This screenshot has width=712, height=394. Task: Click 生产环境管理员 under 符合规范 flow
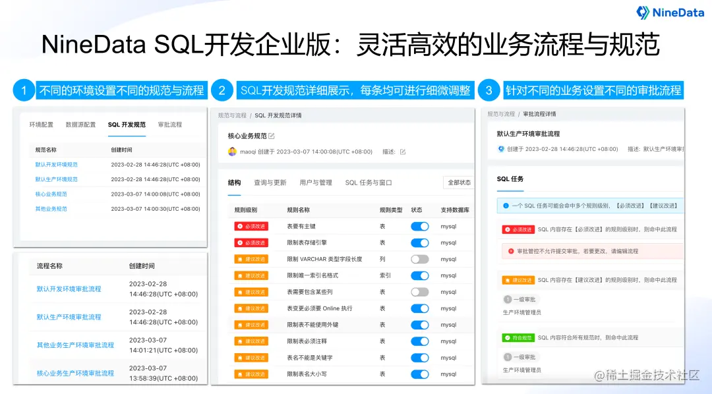click(x=521, y=370)
